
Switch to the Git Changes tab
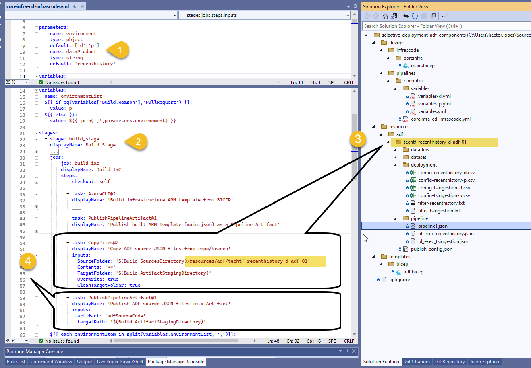pyautogui.click(x=417, y=362)
